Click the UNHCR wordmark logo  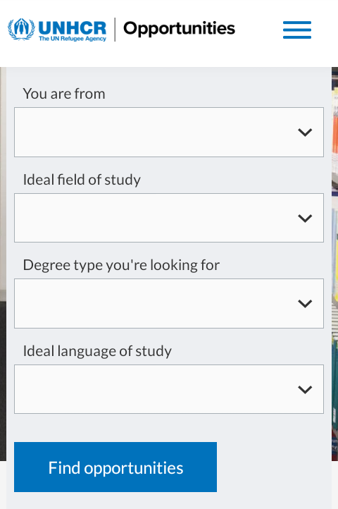coord(73,27)
